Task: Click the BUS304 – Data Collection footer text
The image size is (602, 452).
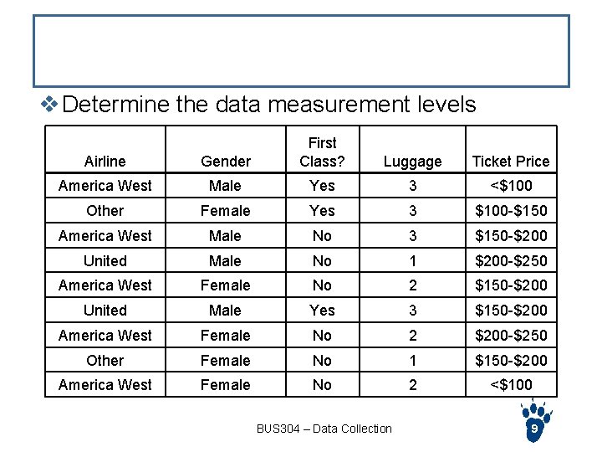Action: tap(324, 429)
